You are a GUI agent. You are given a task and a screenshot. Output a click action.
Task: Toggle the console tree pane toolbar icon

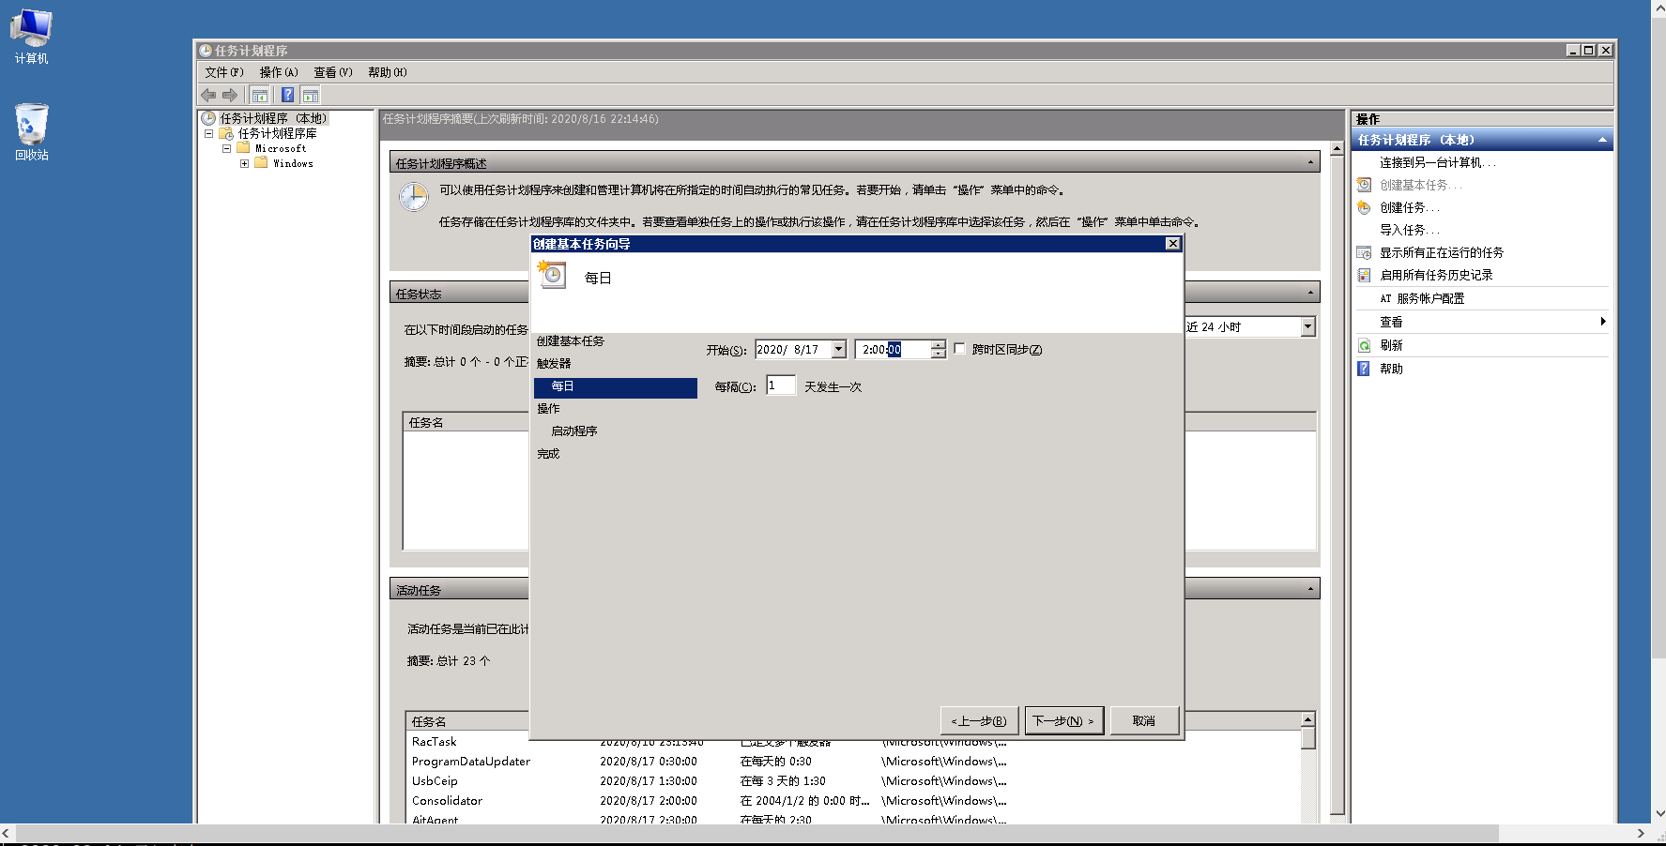coord(260,95)
